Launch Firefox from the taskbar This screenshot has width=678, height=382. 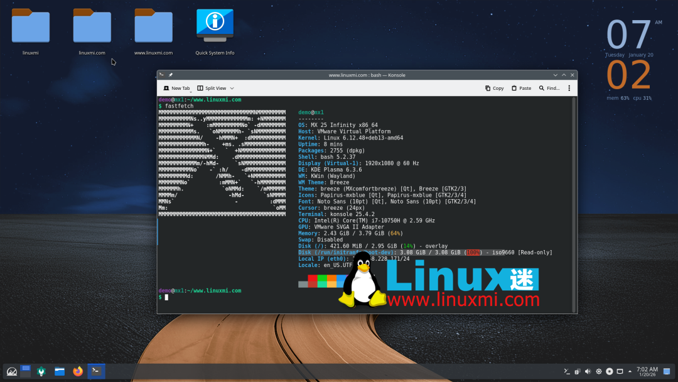pyautogui.click(x=78, y=371)
